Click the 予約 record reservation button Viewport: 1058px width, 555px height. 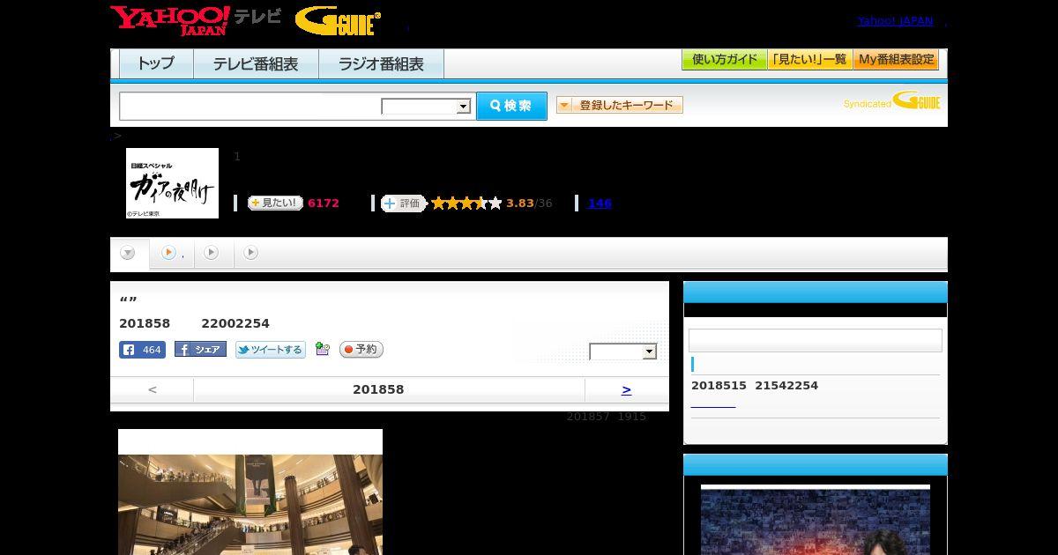(361, 350)
